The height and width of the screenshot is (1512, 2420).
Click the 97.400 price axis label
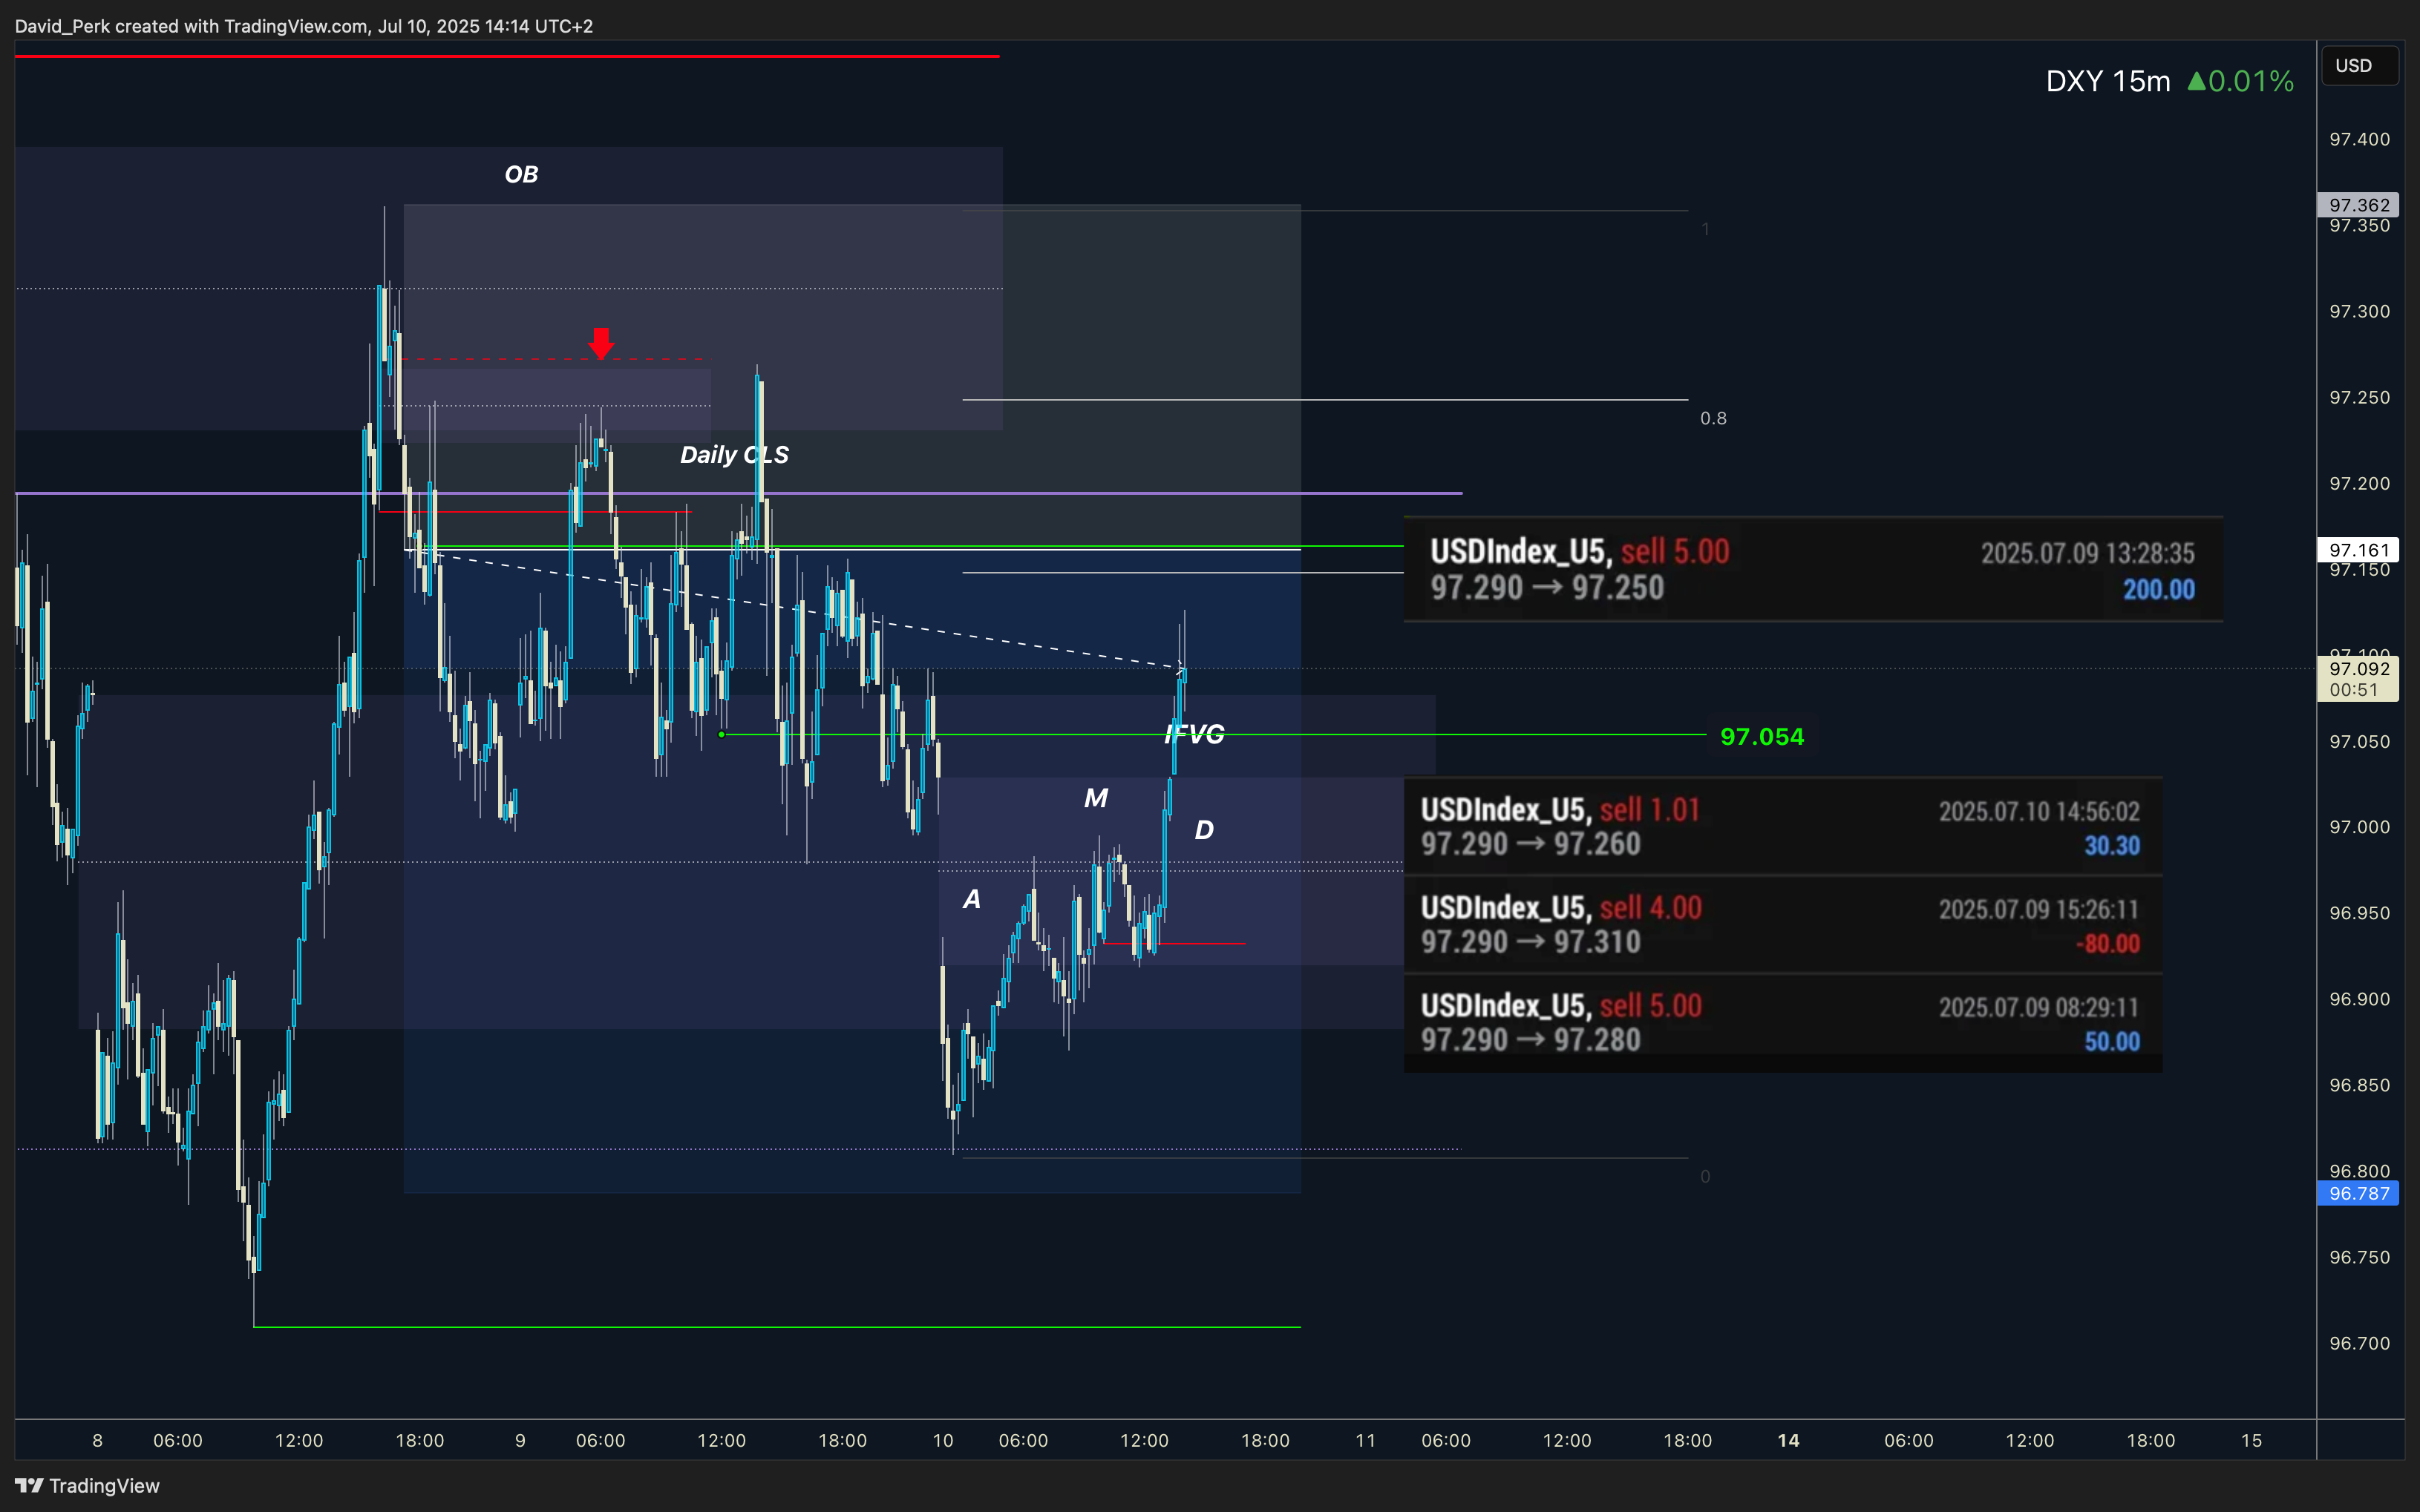point(2359,139)
